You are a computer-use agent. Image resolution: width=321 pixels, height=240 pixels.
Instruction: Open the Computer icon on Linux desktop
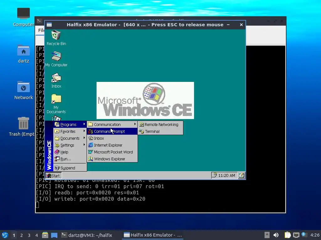click(23, 17)
